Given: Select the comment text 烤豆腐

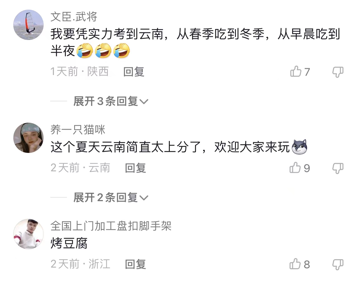Looking at the screenshot, I should point(69,243).
